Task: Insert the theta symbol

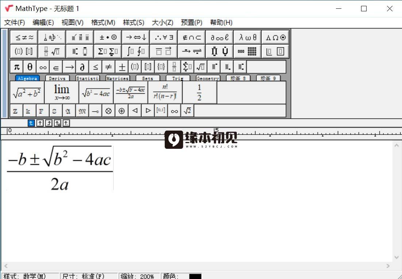Action: pos(30,67)
